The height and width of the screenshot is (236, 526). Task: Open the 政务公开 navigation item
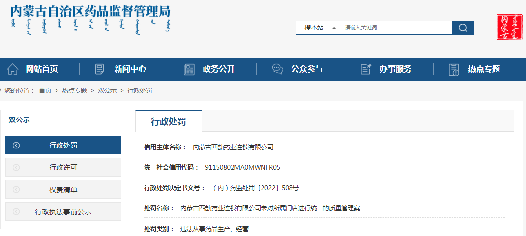click(x=219, y=69)
